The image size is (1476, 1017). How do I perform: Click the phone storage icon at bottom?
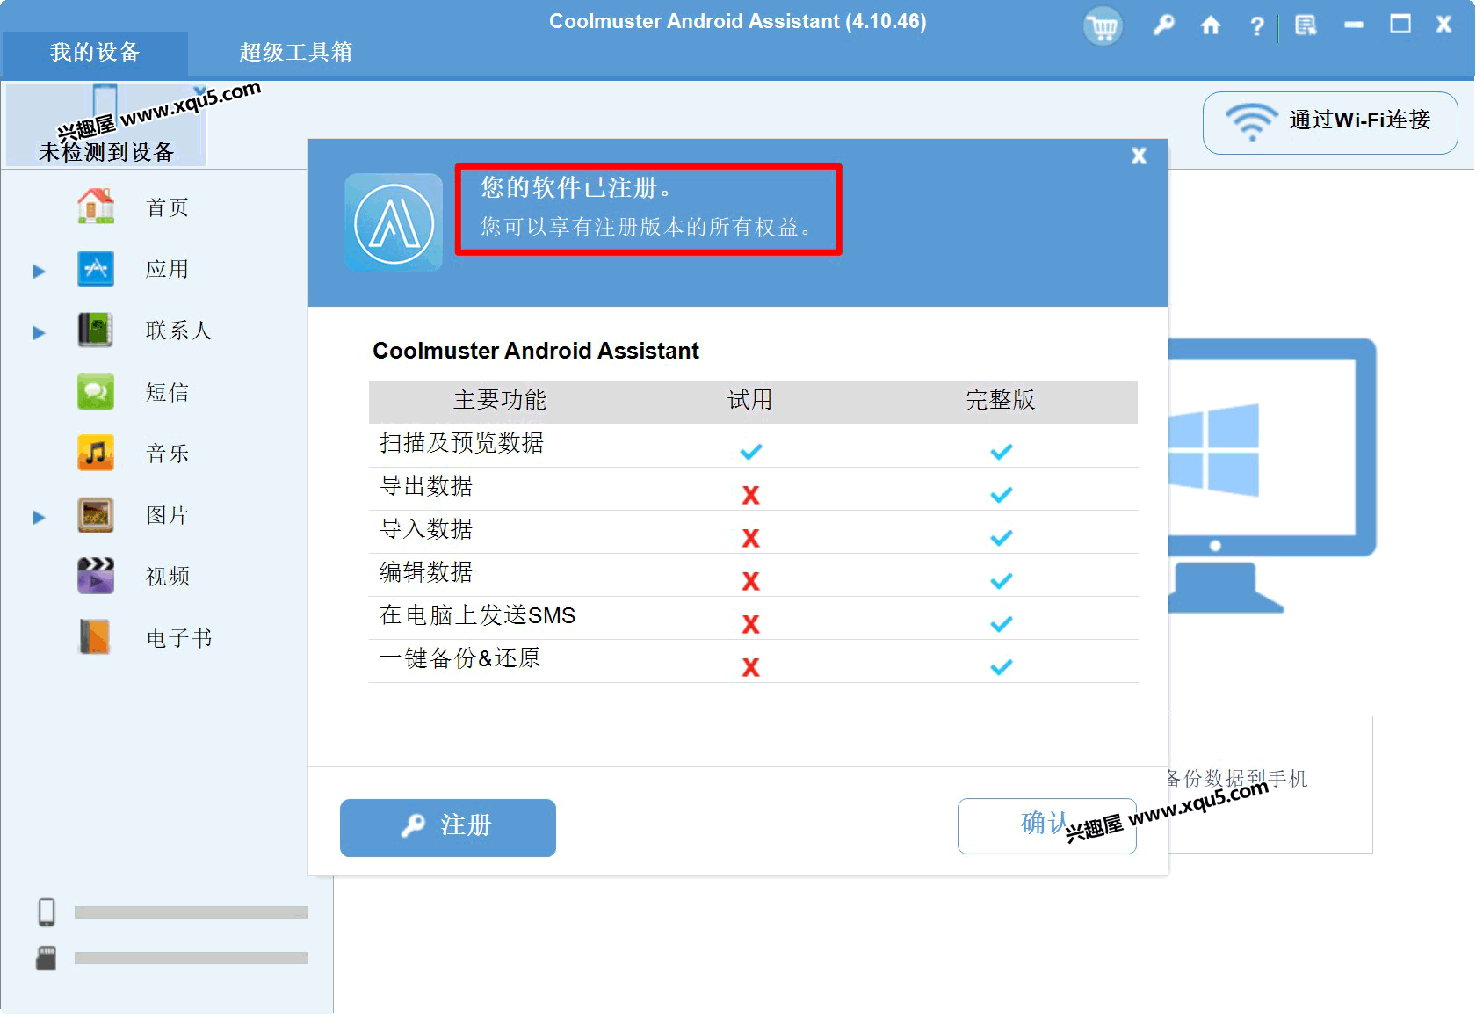click(x=47, y=912)
